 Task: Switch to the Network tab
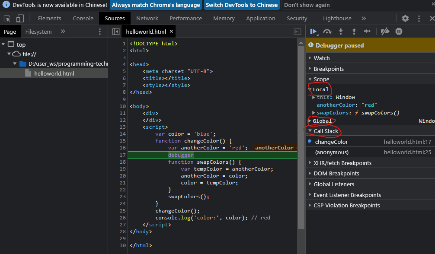click(x=147, y=19)
